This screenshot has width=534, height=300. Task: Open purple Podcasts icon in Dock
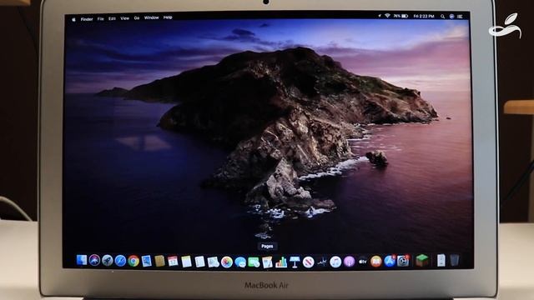pyautogui.click(x=349, y=262)
